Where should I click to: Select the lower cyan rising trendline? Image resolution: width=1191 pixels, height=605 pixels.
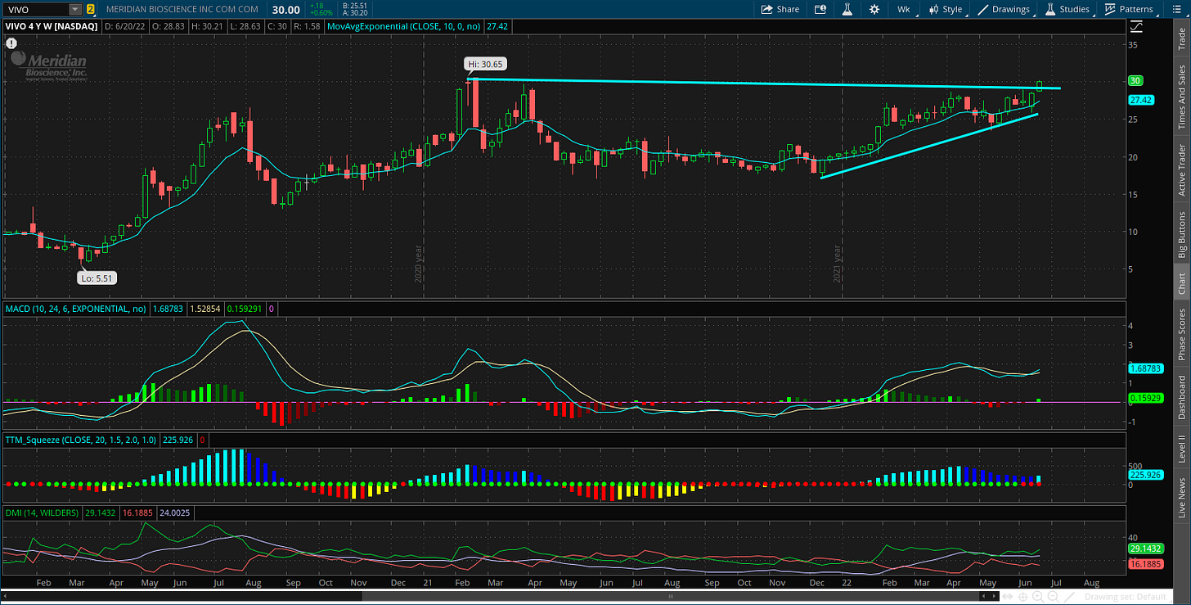[929, 145]
